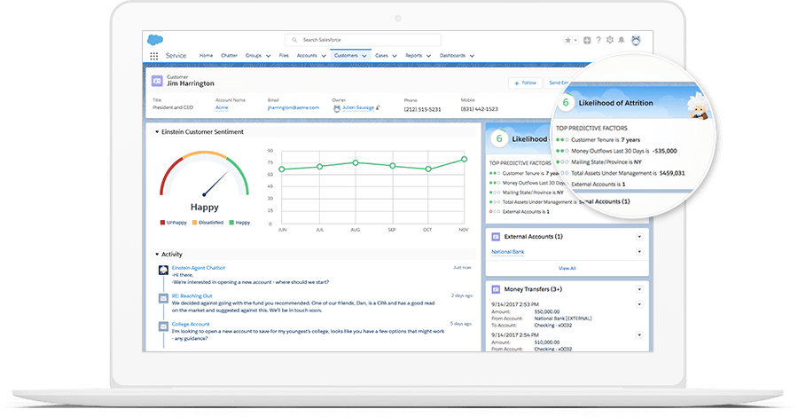Click the owner avatar beside Julien Sauvage
Screen dimensions: 798x417
coord(336,108)
